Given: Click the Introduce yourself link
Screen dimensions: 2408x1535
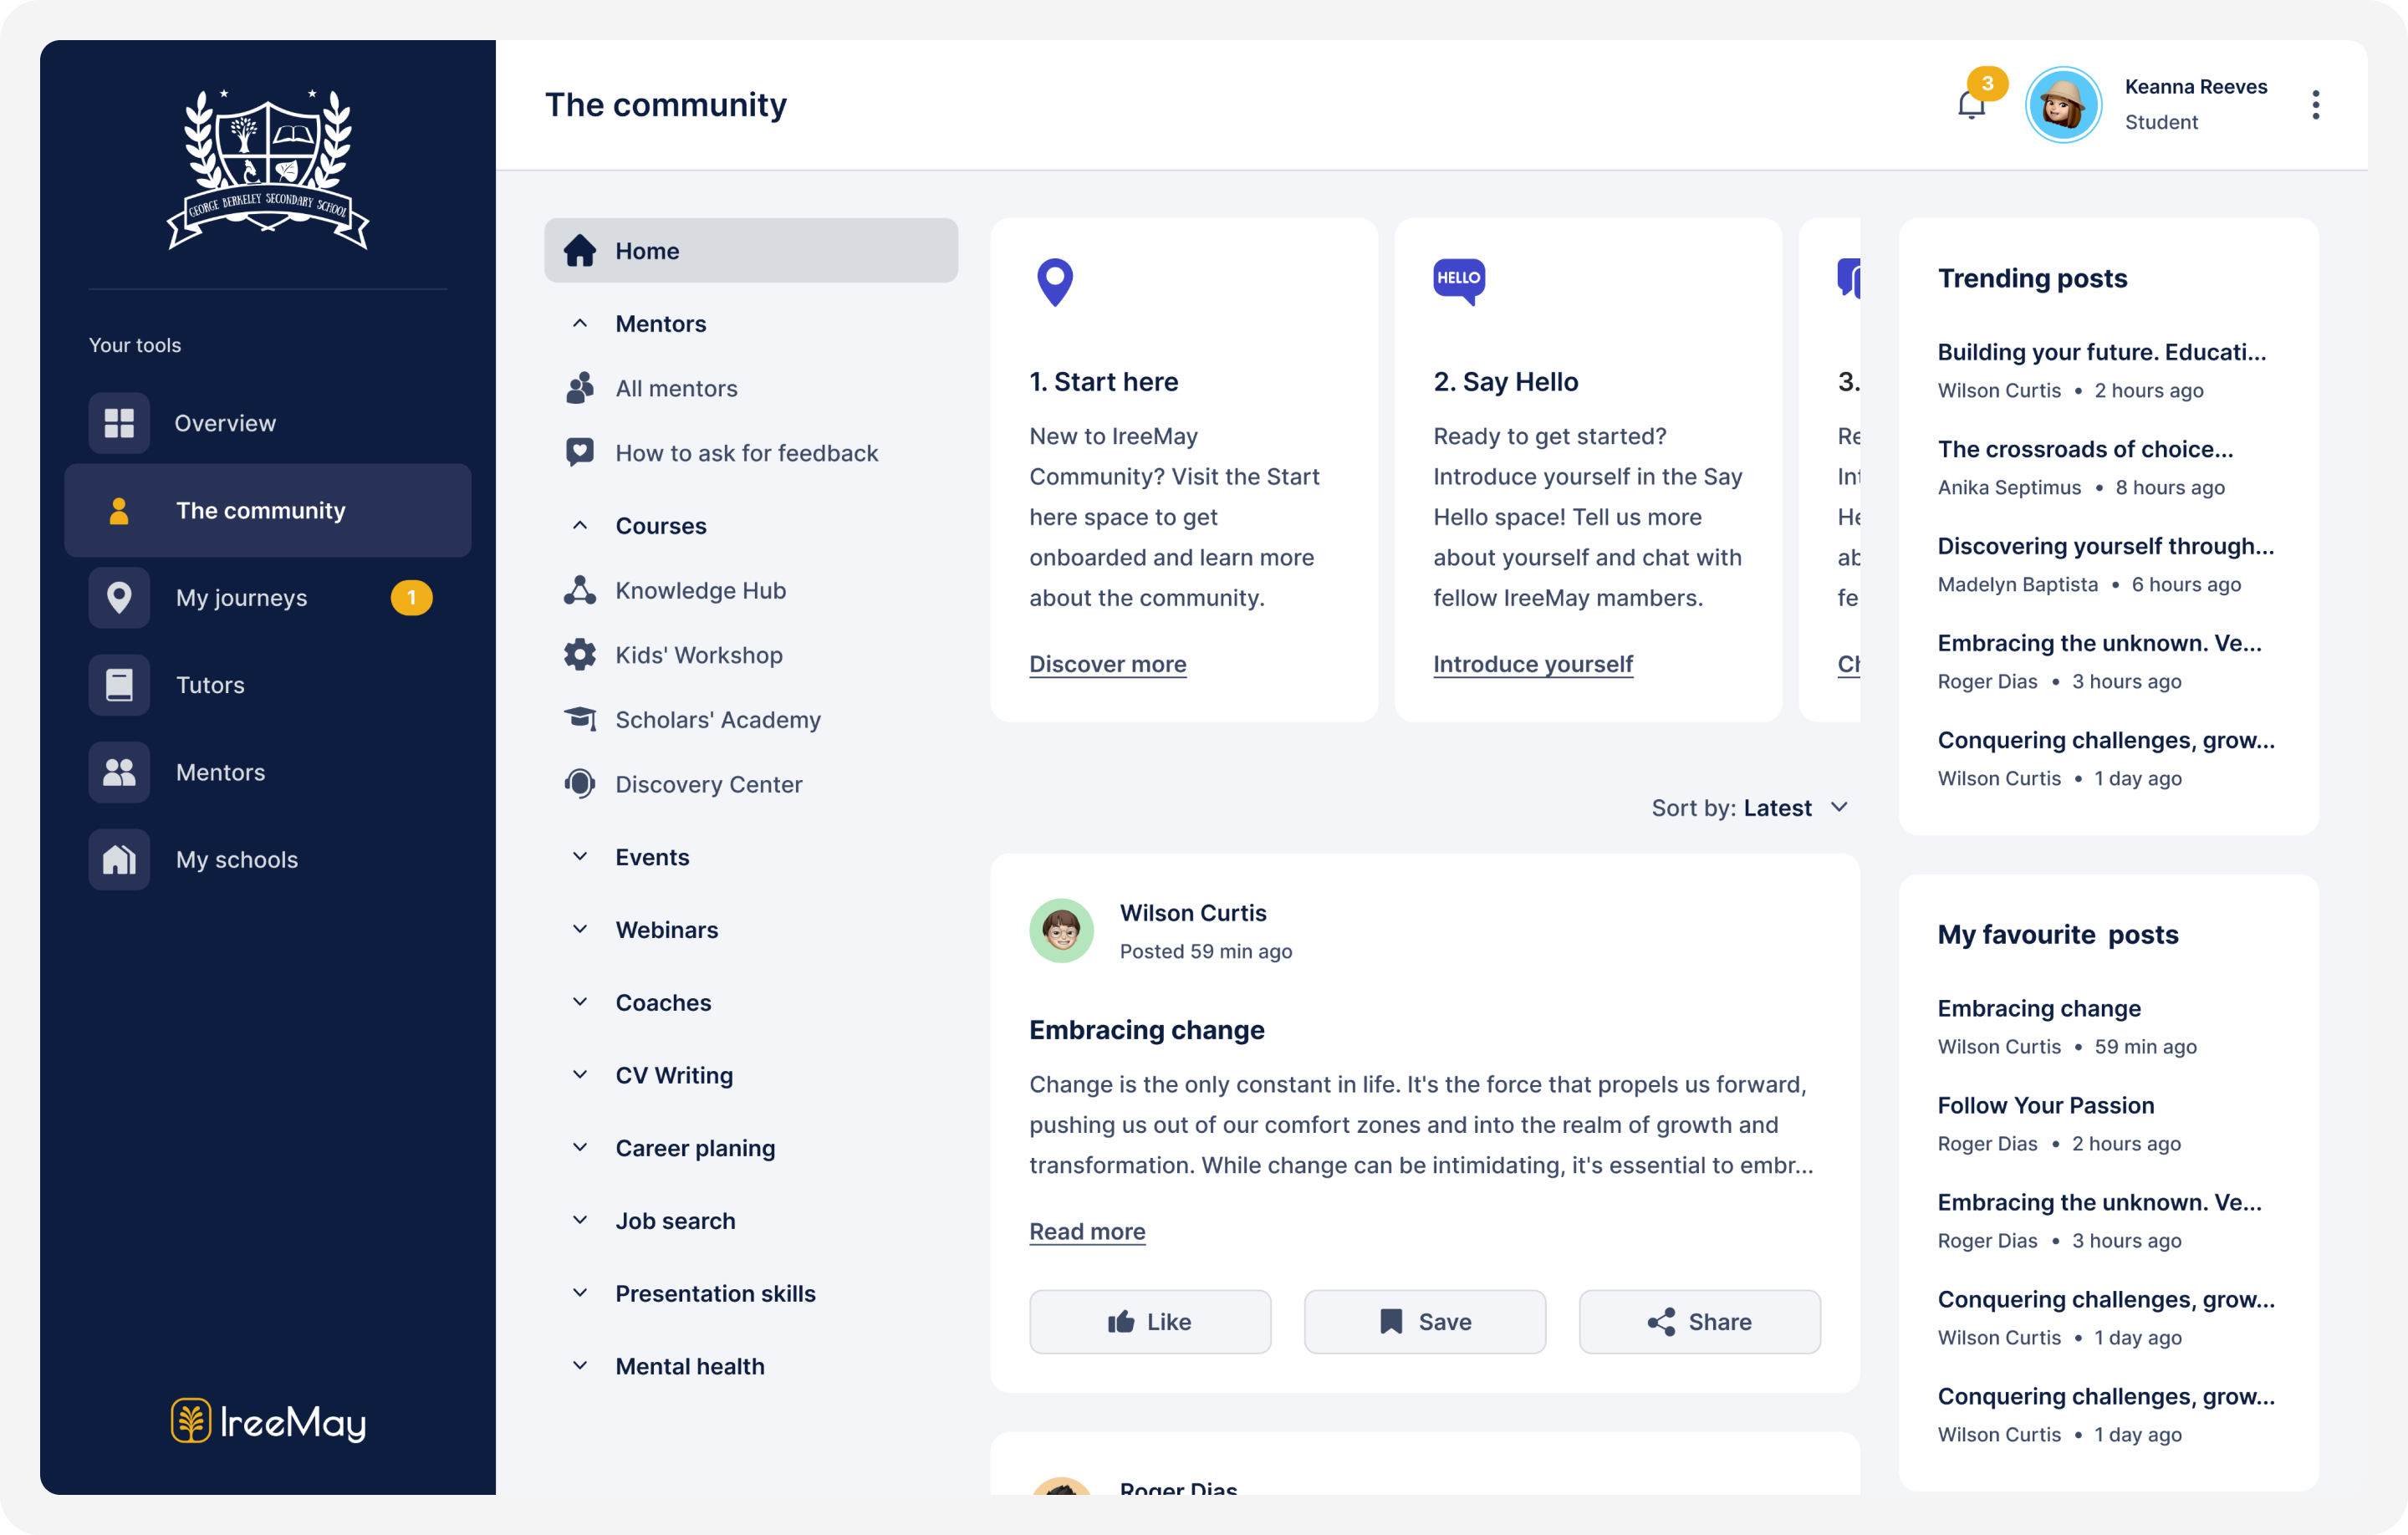Looking at the screenshot, I should coord(1533,664).
